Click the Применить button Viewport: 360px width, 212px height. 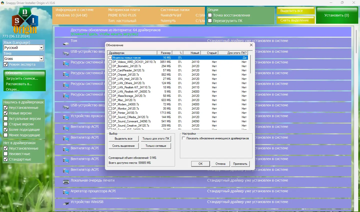point(240,164)
